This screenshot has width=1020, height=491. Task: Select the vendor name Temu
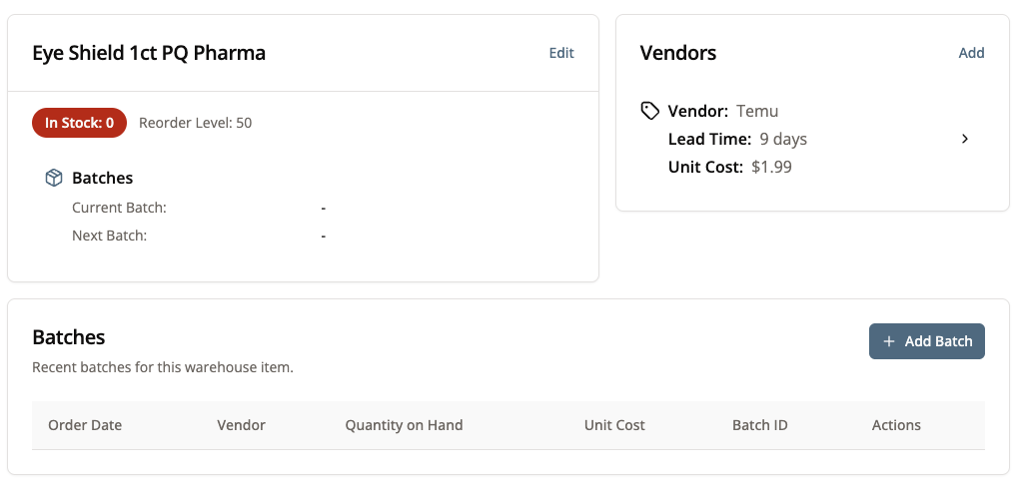tap(756, 111)
